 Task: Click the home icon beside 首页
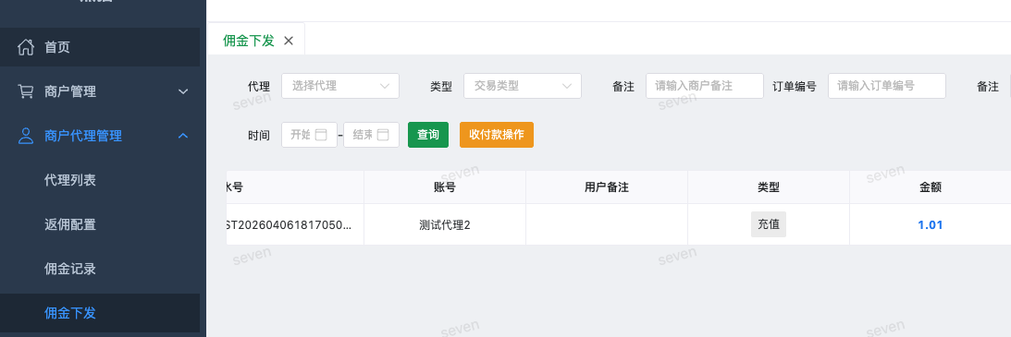pyautogui.click(x=26, y=47)
